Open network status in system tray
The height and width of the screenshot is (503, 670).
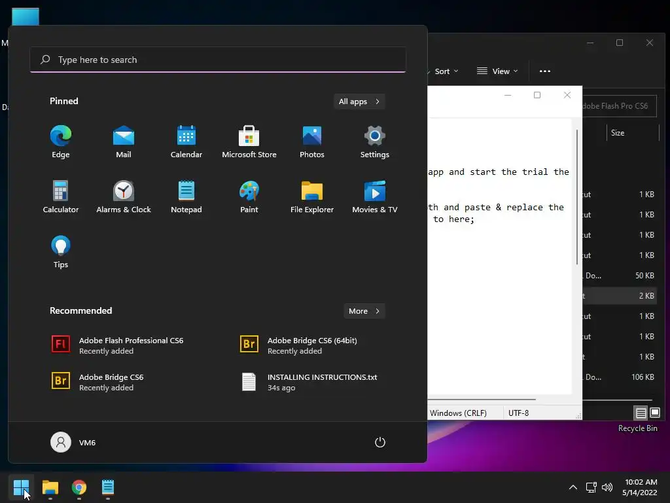tap(591, 487)
